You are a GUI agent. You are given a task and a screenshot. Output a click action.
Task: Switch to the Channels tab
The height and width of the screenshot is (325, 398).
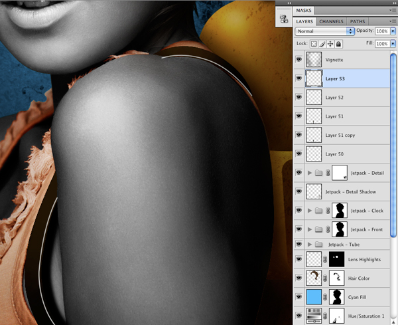click(331, 22)
